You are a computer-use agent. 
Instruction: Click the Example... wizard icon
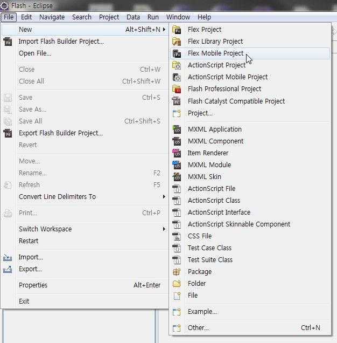point(177,312)
